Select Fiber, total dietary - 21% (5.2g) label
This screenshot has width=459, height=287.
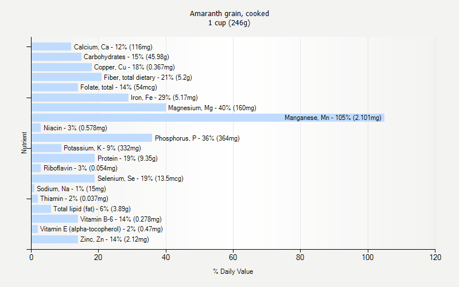tap(148, 77)
